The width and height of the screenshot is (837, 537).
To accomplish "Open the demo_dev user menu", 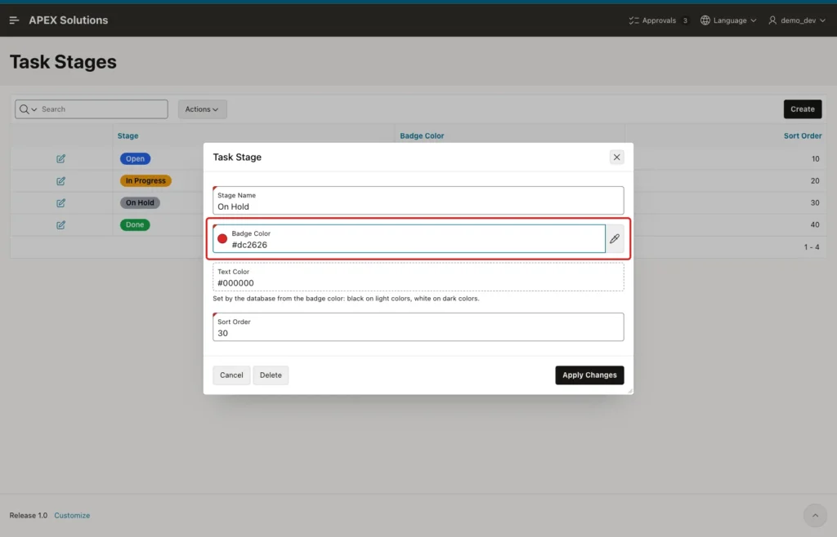I will tap(796, 20).
